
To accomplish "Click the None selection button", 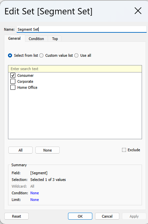I will [47, 150].
